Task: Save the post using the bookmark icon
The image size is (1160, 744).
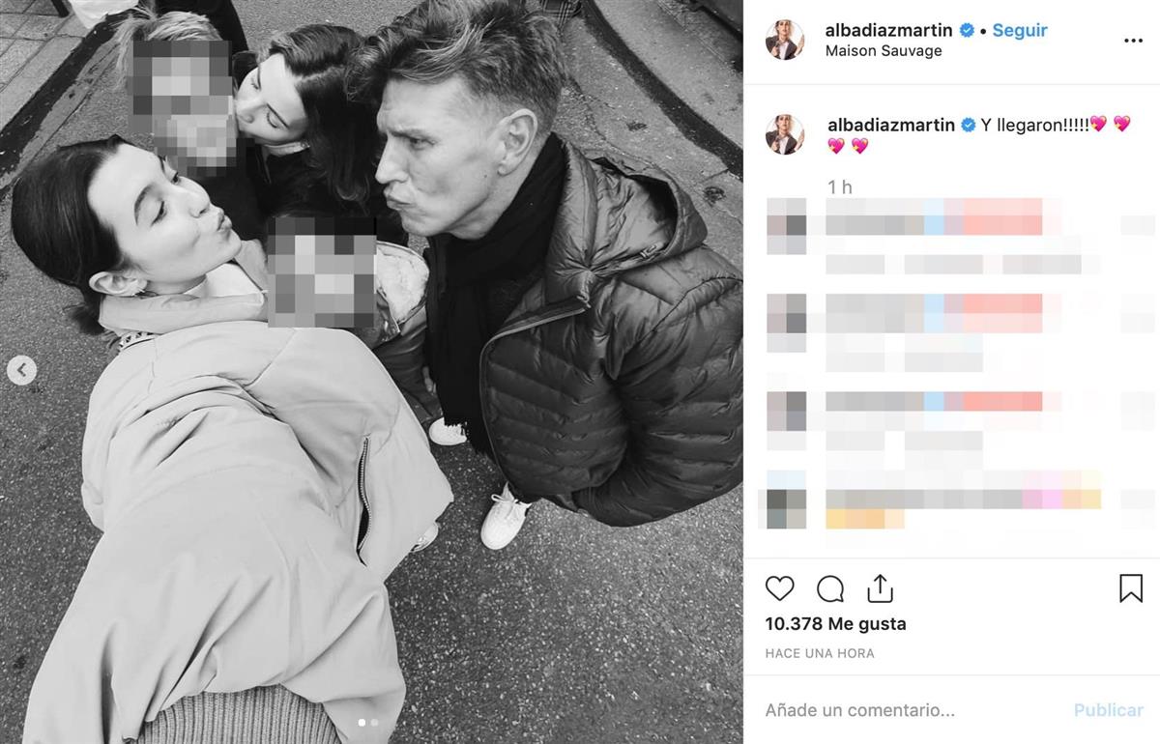Action: pyautogui.click(x=1131, y=588)
